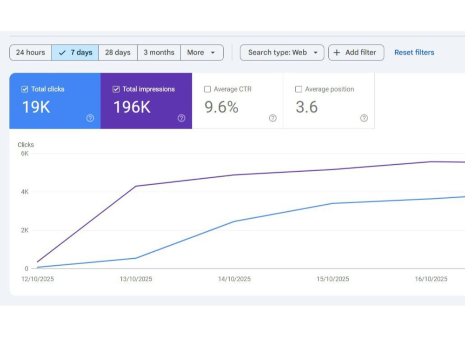Expand the More date range dropdown
Viewport: 465px width, 349px height.
(x=202, y=53)
